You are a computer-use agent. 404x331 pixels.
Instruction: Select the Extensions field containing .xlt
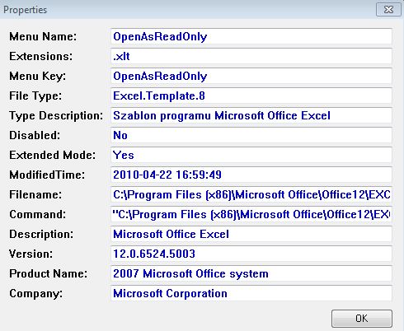251,56
